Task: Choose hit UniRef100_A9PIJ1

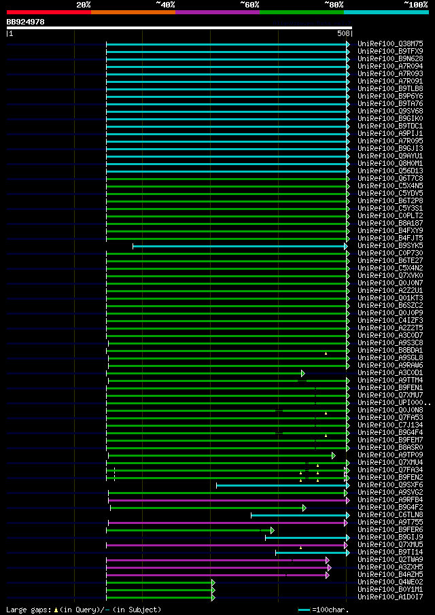Action: pos(390,134)
